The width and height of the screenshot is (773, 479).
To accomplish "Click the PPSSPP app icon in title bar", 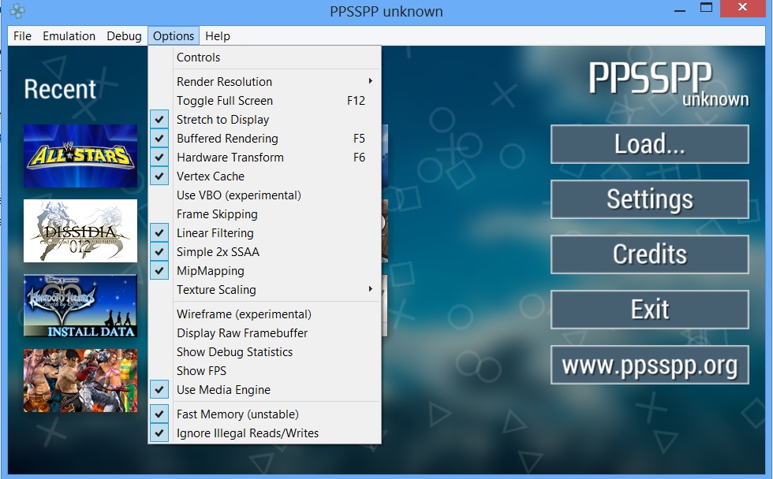I will [17, 12].
